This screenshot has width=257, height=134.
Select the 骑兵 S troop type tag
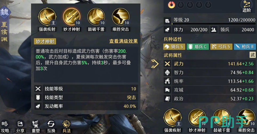174,47
